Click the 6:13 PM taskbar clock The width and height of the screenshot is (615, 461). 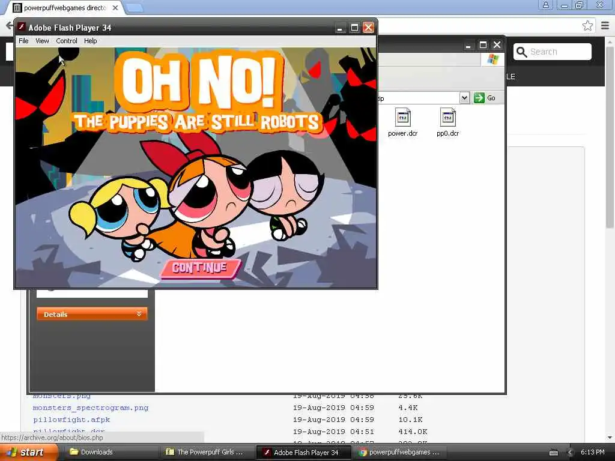(x=593, y=452)
